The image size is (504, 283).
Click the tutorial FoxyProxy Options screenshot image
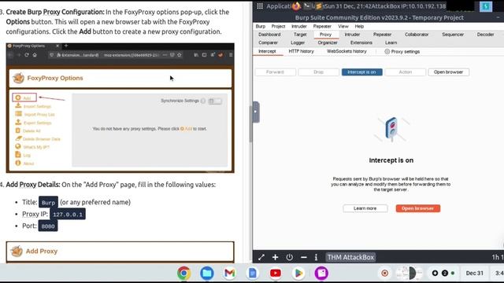(120, 108)
